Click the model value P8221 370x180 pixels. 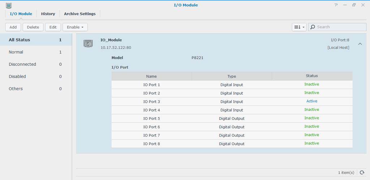coord(198,58)
